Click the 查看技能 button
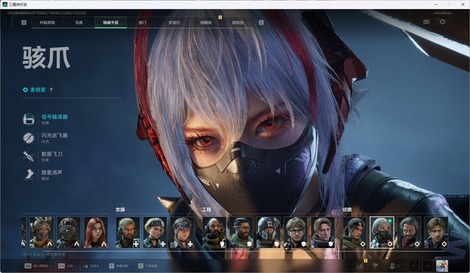Image resolution: width=470 pixels, height=273 pixels. pos(119,266)
